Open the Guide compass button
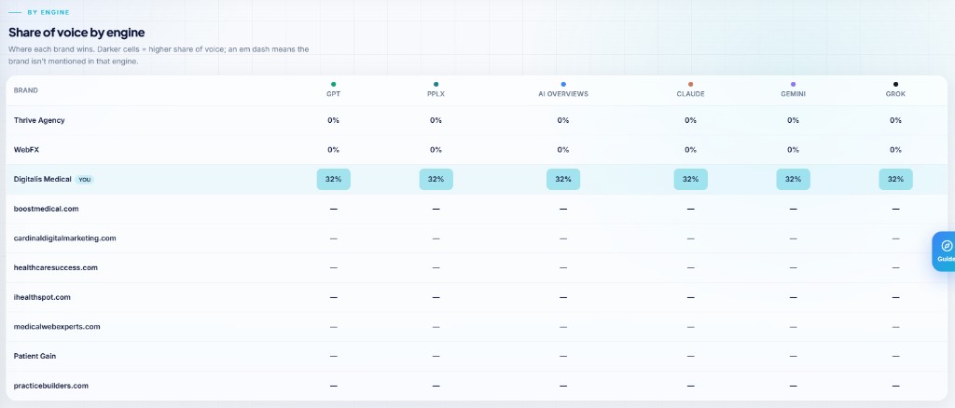This screenshot has width=955, height=408. coord(945,252)
